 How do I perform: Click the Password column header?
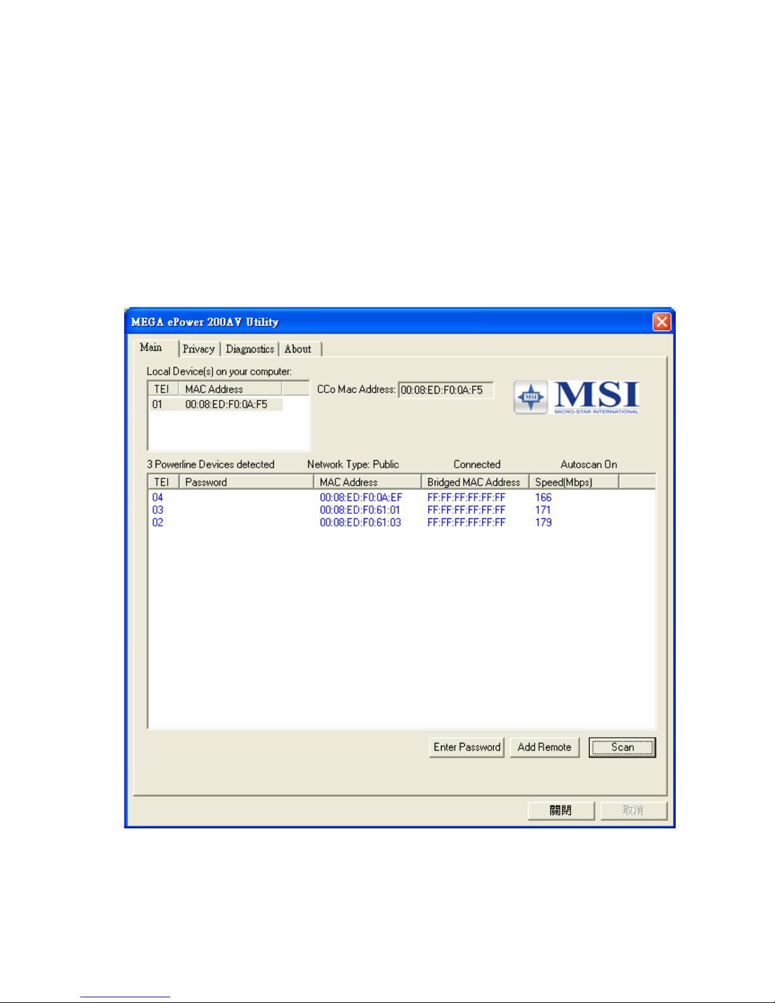(x=245, y=482)
